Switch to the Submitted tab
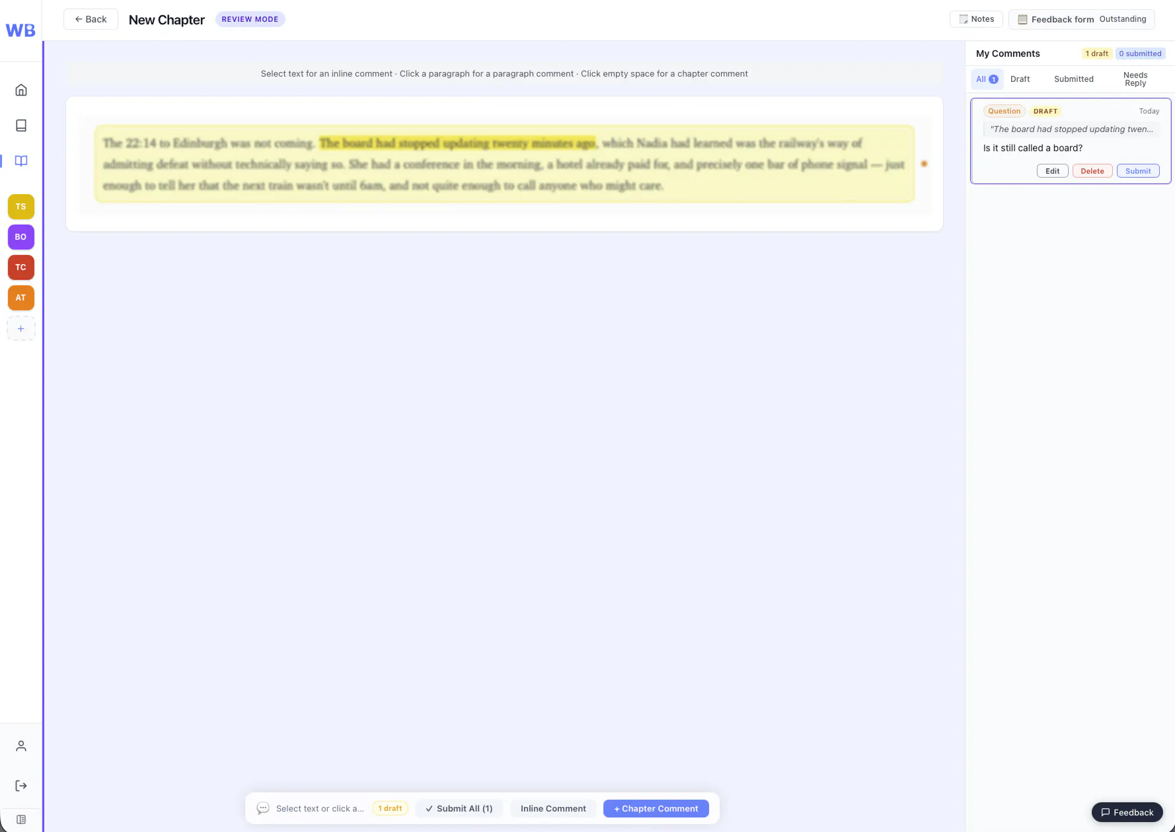Screen dimensions: 1175x832 pyautogui.click(x=1074, y=79)
